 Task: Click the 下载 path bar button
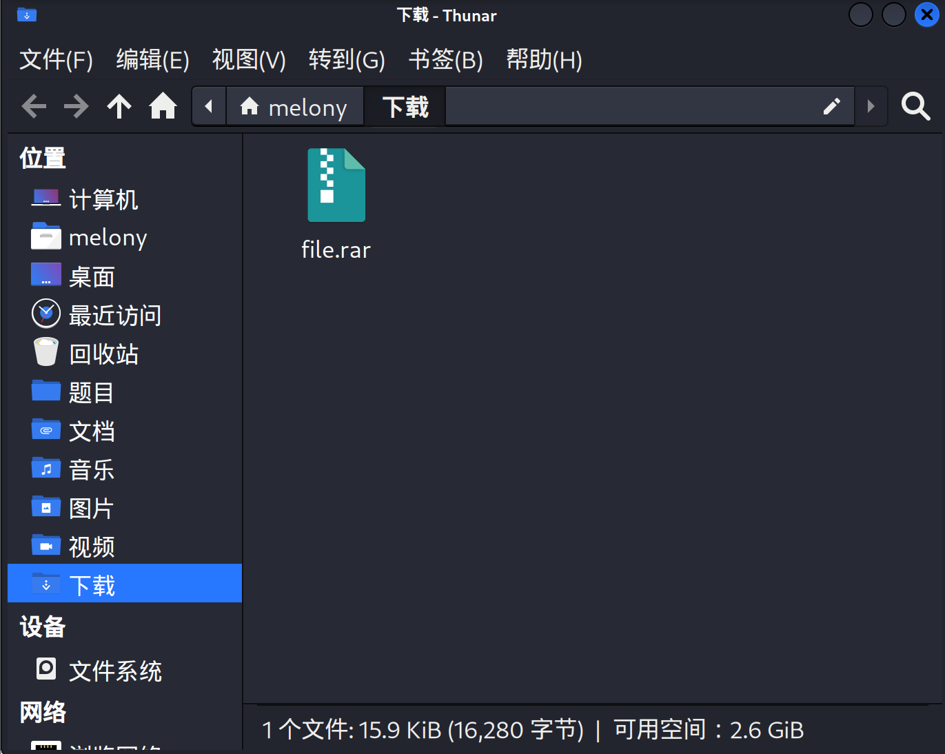click(x=405, y=107)
